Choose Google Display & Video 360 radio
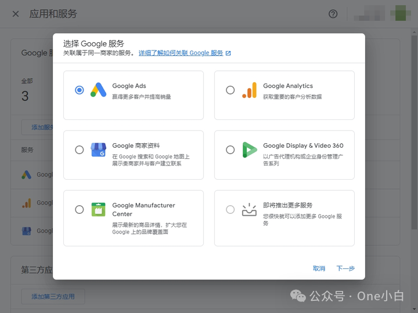The width and height of the screenshot is (418, 313). [x=230, y=150]
